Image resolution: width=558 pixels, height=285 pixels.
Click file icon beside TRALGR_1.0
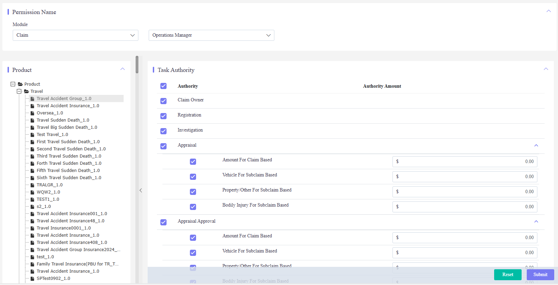pos(32,185)
